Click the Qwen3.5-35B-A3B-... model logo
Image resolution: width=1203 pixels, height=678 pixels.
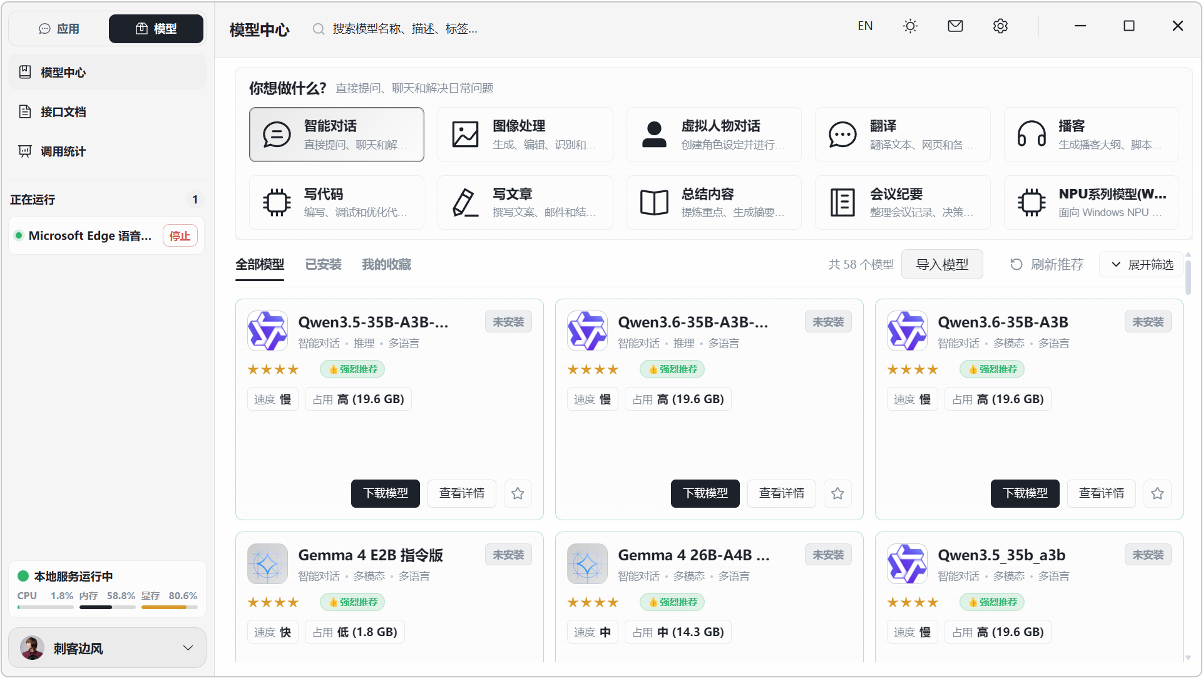pyautogui.click(x=267, y=331)
